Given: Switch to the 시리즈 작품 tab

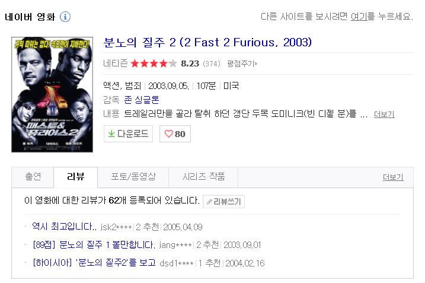Looking at the screenshot, I should pyautogui.click(x=203, y=177).
